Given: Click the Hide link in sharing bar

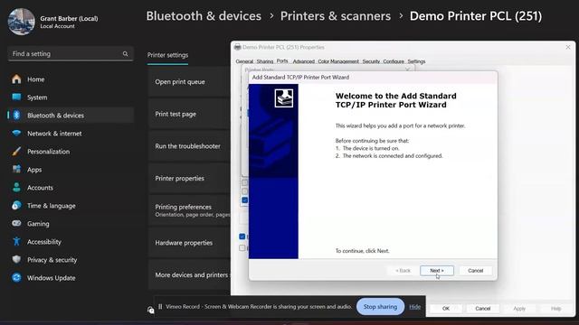Looking at the screenshot, I should click(414, 307).
